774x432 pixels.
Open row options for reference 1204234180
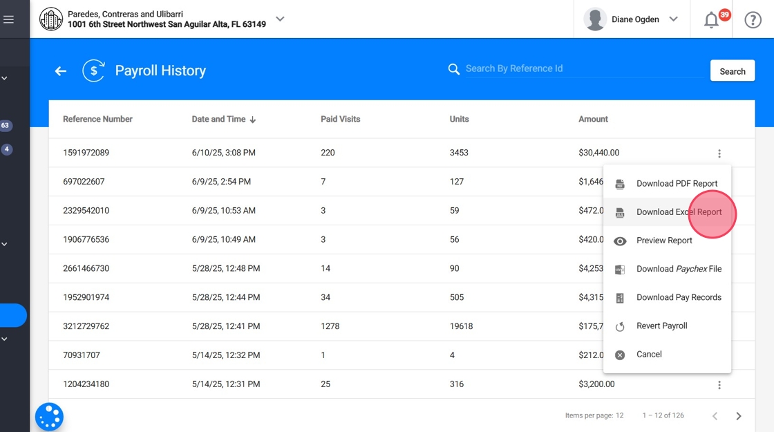719,385
